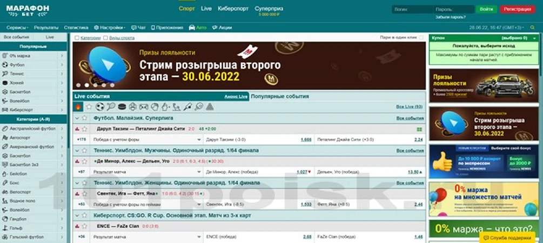Viewport: 543px width, 243px height.
Task: Switch to Спорт top tab
Action: tap(187, 9)
